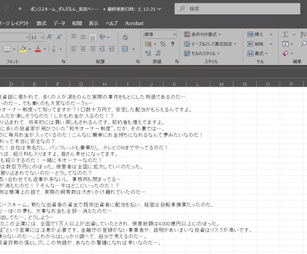
Task: Toggle Align Right for the cell
Action: [x=93, y=49]
